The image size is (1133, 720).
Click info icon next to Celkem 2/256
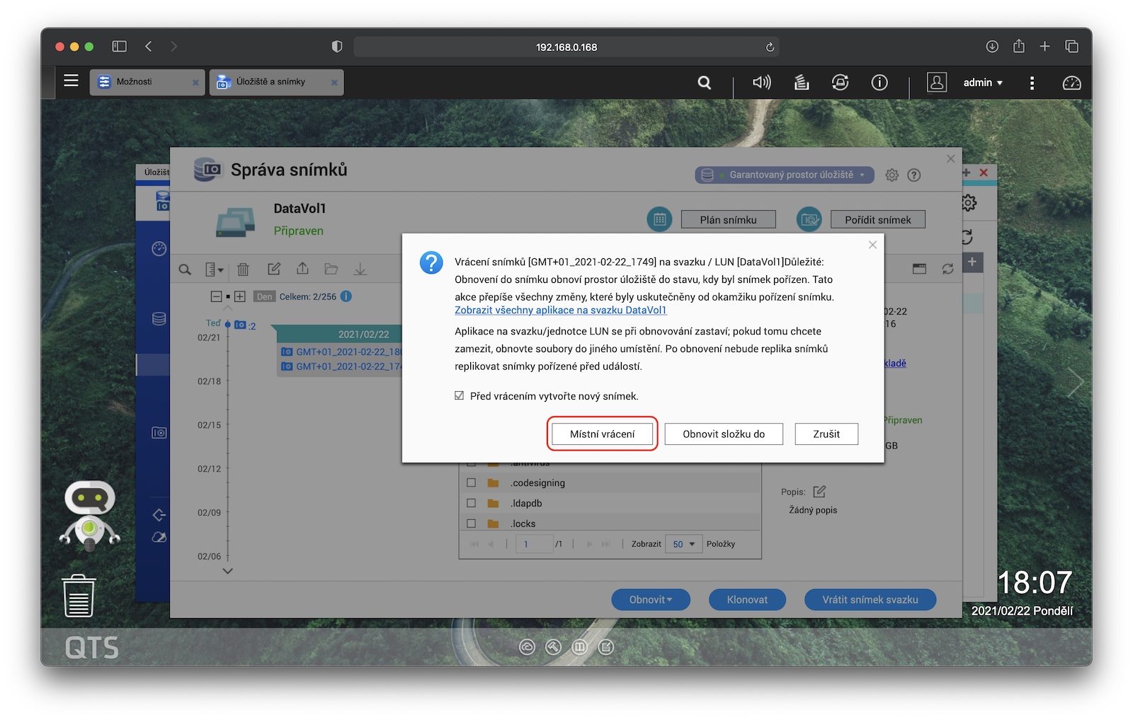point(346,296)
